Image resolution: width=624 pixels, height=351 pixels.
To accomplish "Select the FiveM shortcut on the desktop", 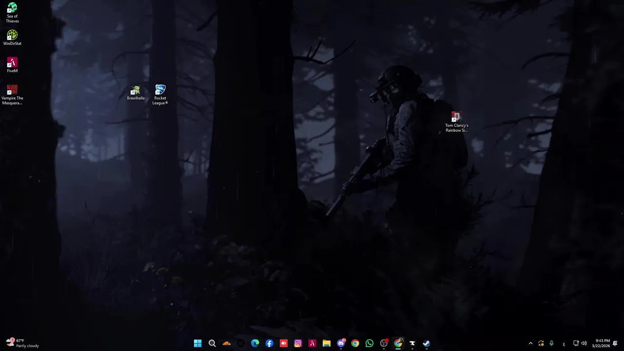I will pyautogui.click(x=12, y=65).
